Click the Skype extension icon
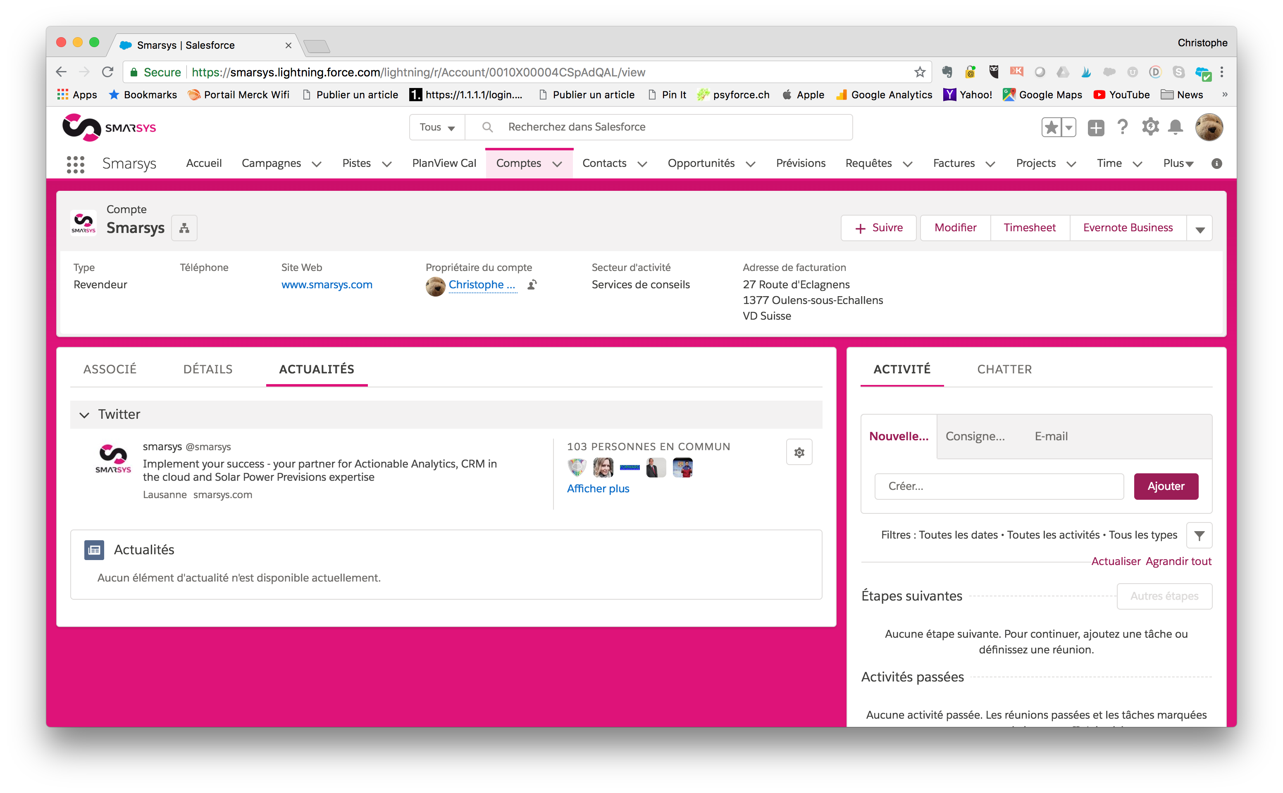The width and height of the screenshot is (1283, 793). (1178, 72)
